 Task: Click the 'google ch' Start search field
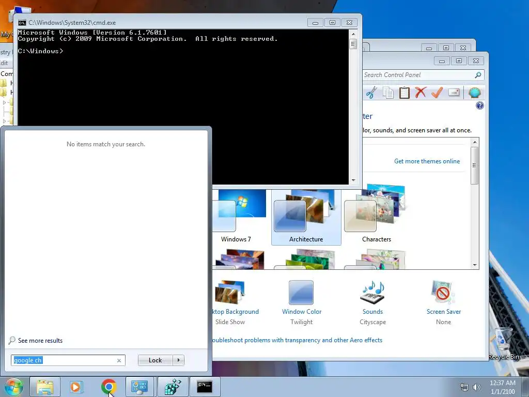point(68,360)
